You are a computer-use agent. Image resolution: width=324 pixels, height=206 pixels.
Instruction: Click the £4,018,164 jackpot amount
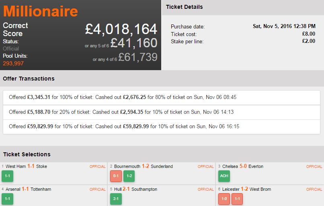coord(121,29)
